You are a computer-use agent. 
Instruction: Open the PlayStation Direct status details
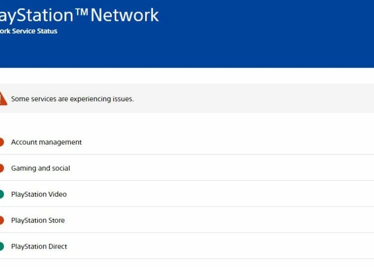click(x=187, y=246)
